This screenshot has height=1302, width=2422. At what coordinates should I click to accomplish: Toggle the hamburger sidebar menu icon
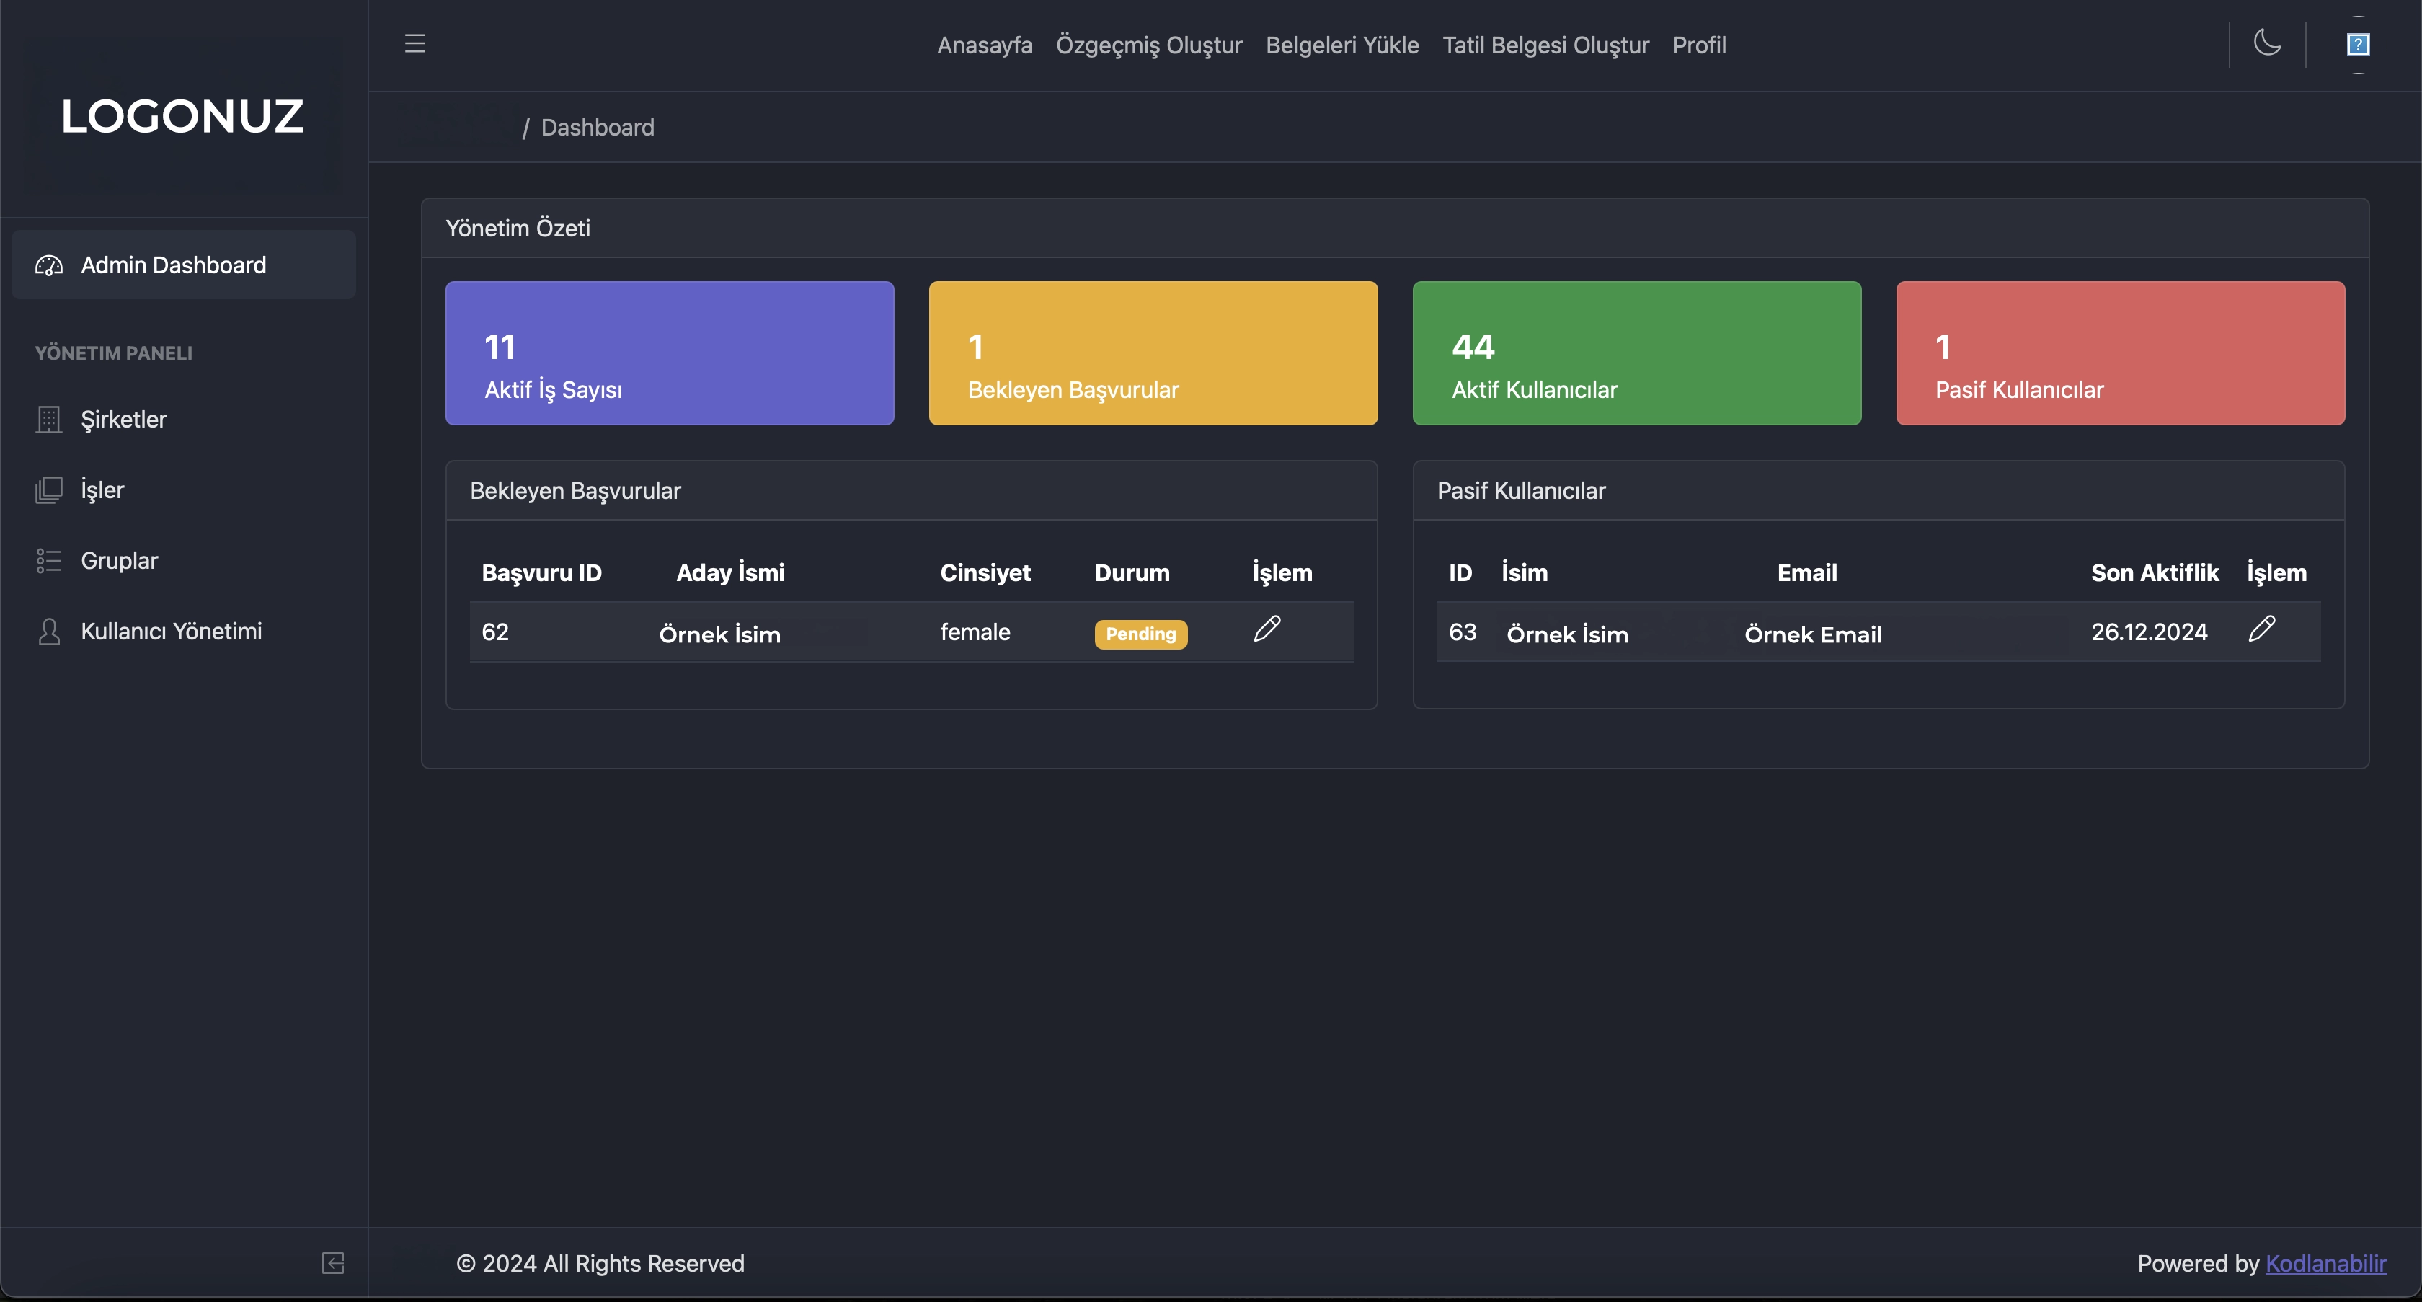pos(414,43)
